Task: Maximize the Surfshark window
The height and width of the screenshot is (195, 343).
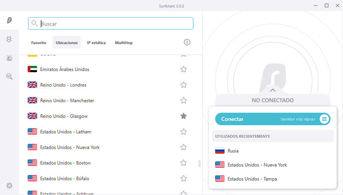Action: point(327,6)
